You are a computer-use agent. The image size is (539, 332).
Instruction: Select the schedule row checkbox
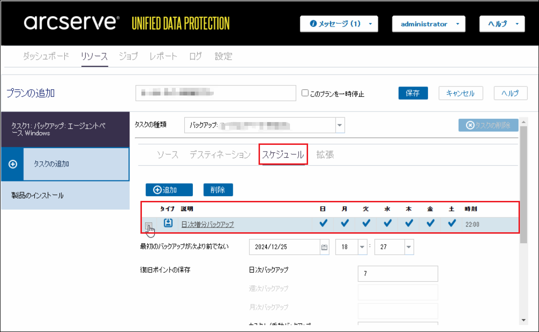point(149,226)
